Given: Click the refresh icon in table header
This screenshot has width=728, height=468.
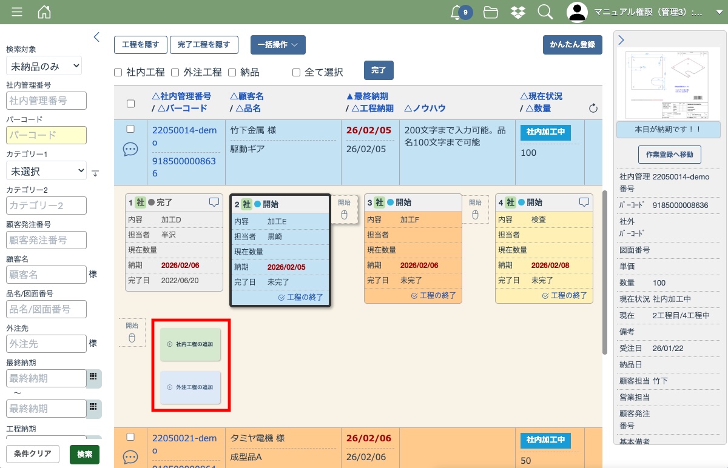Looking at the screenshot, I should point(593,109).
